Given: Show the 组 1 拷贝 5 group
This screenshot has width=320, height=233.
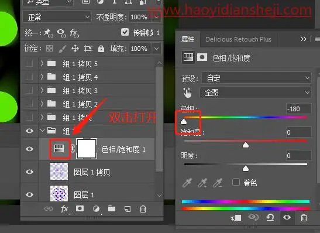Looking at the screenshot, I should (29, 63).
